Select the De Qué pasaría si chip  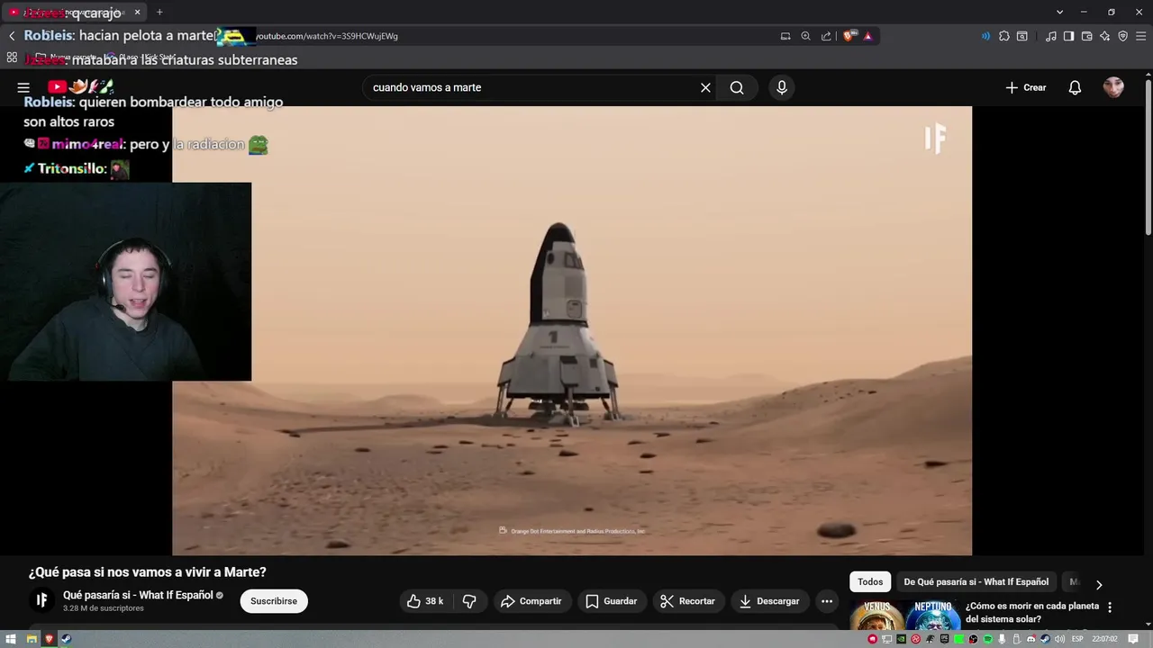[x=976, y=582]
